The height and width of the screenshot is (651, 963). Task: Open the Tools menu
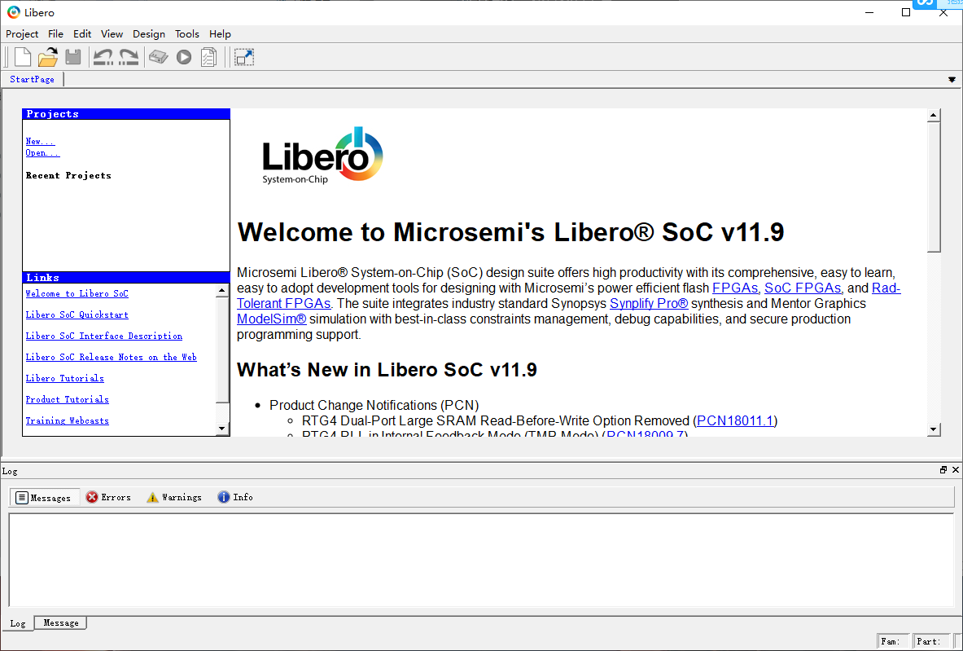[x=186, y=33]
